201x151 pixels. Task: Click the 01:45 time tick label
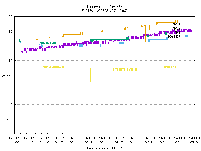119,142
